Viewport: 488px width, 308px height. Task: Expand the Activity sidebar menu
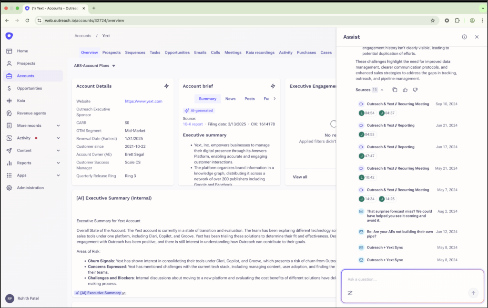(x=58, y=138)
